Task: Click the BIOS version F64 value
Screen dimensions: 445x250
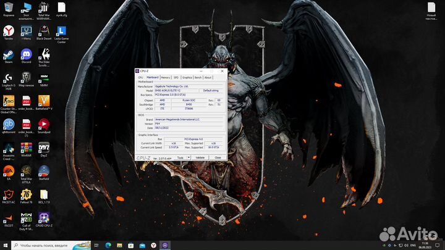Action: coord(189,124)
